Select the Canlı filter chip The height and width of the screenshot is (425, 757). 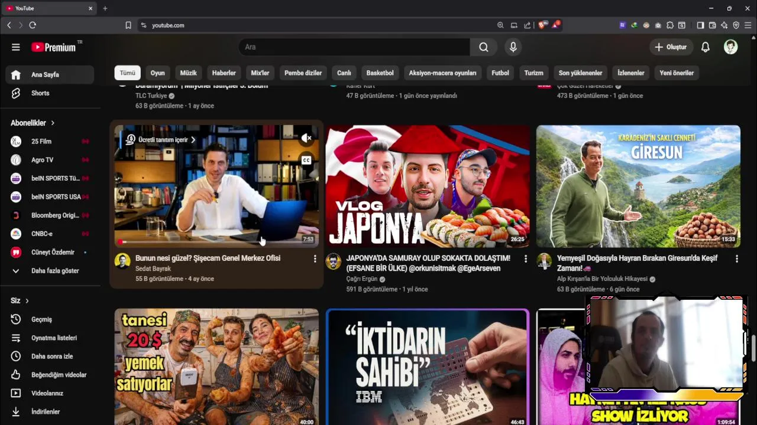coord(344,73)
